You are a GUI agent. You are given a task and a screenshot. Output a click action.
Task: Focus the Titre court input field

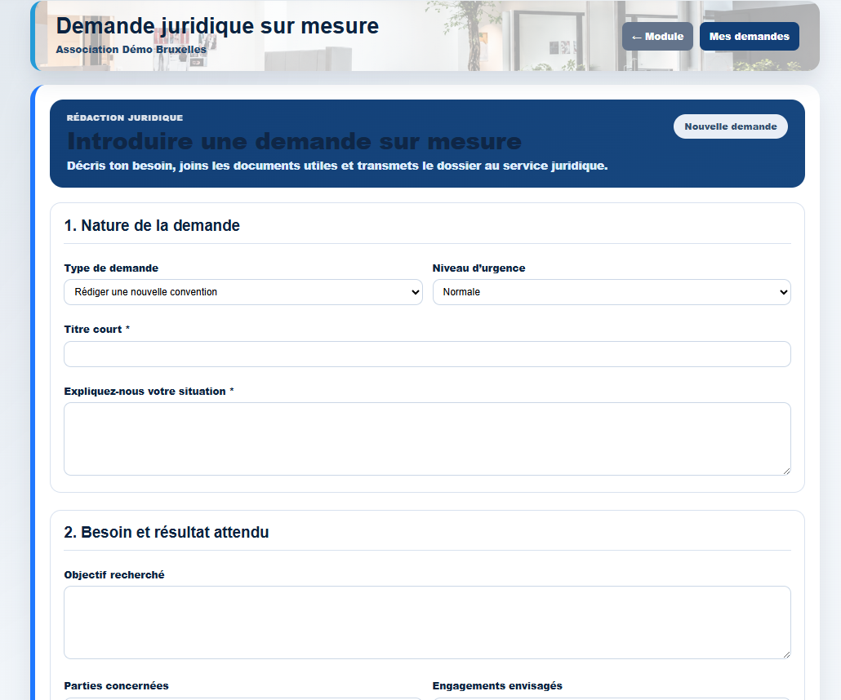coord(427,354)
